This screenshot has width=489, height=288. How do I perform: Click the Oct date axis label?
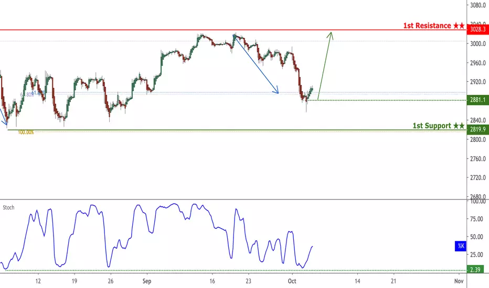point(292,281)
